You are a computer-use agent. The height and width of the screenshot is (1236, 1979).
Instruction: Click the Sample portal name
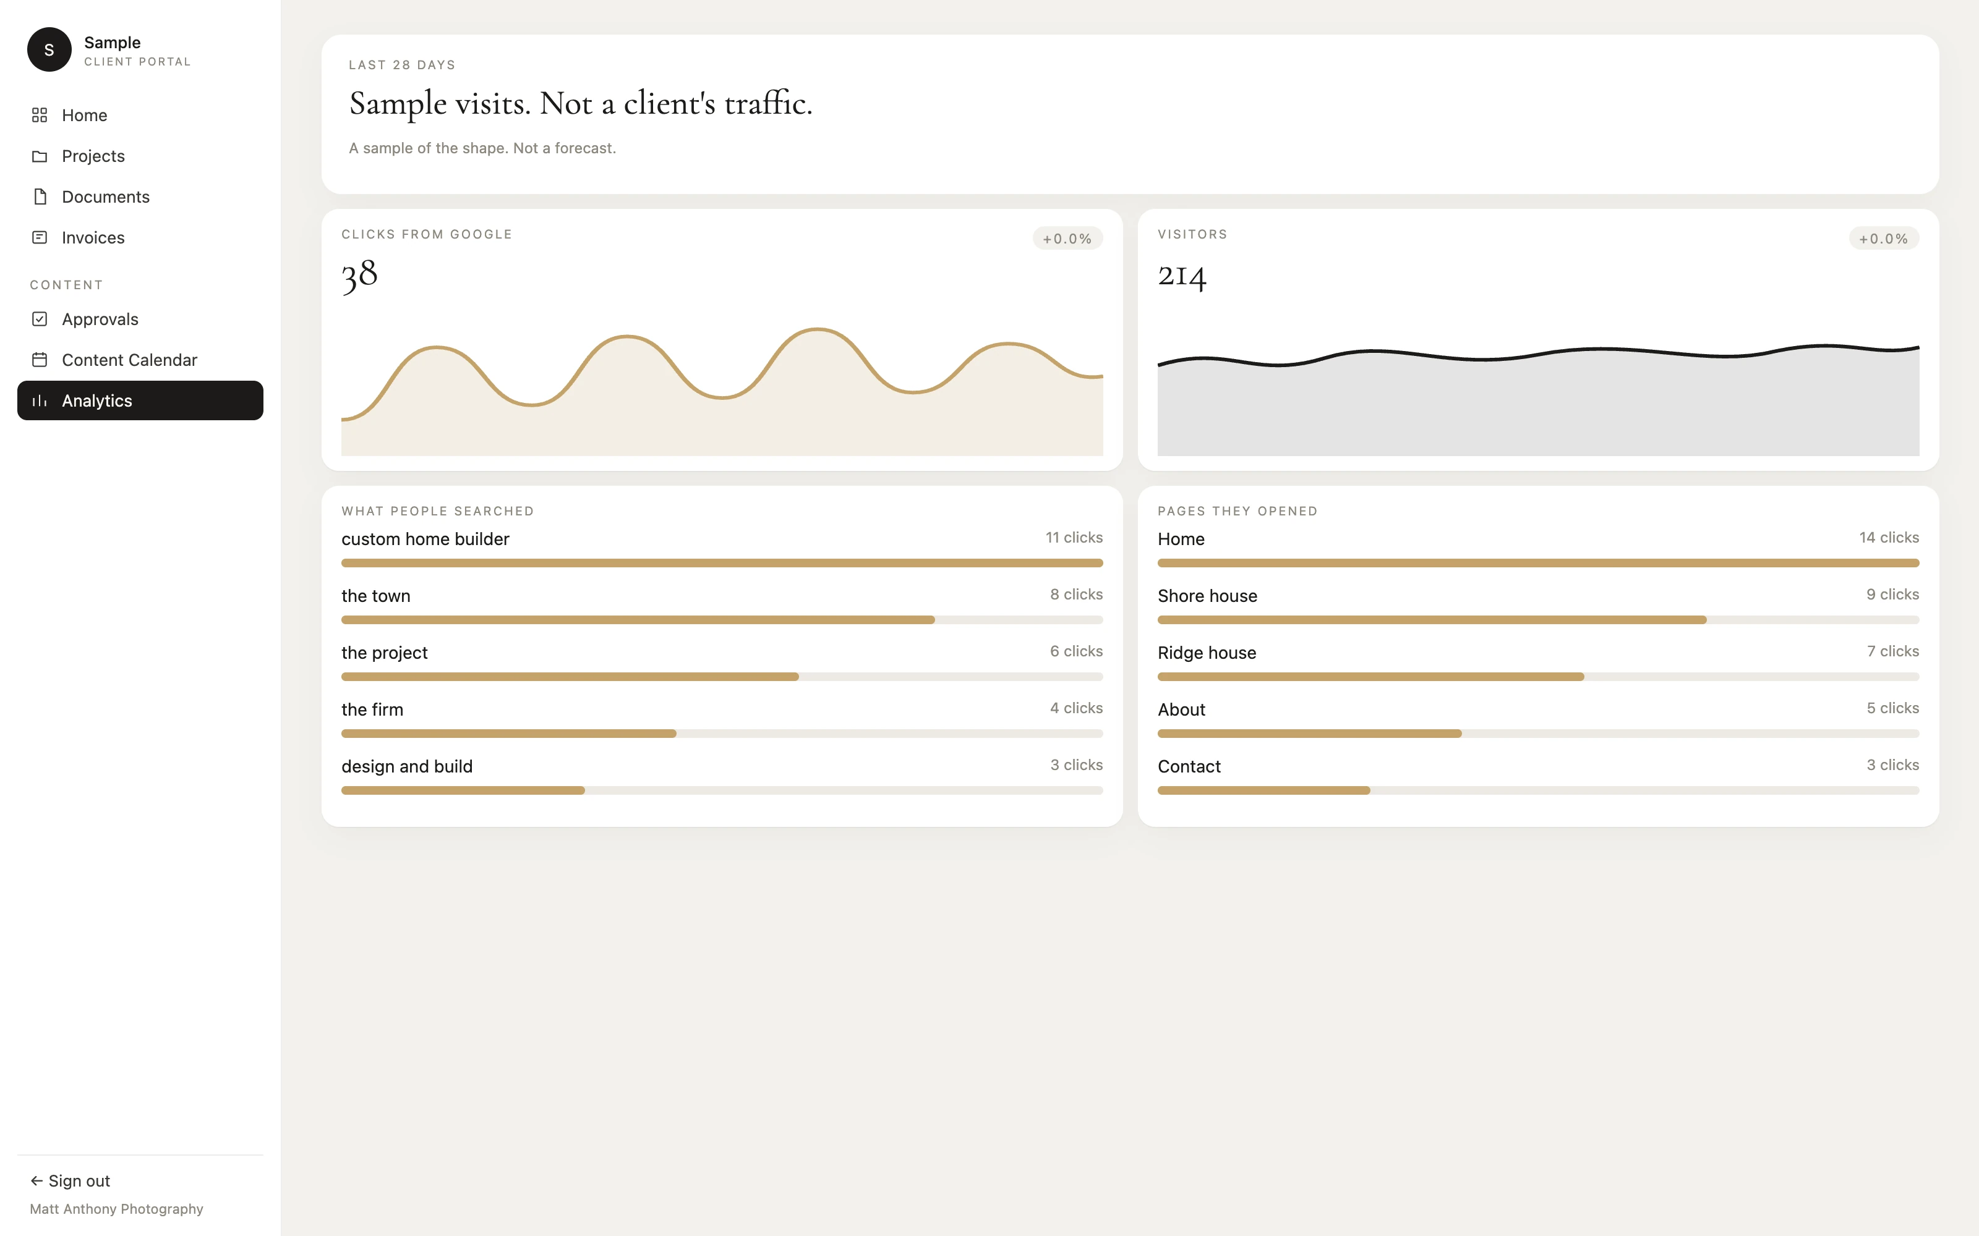[x=112, y=43]
